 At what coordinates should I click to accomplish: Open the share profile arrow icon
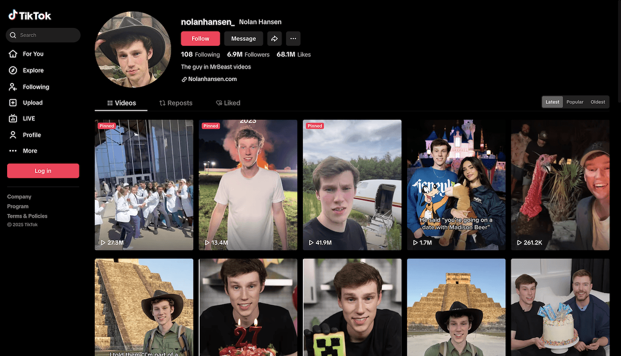[274, 39]
